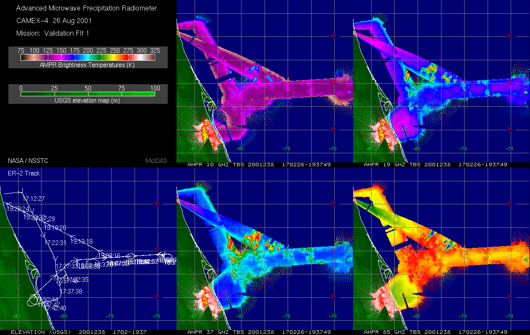The height and width of the screenshot is (335, 530).
Task: Pick the 19:09:16 track time label
Action: [x=109, y=255]
